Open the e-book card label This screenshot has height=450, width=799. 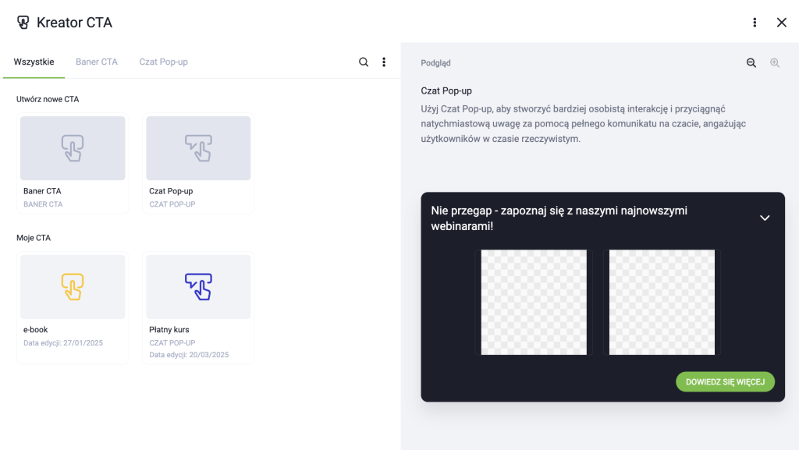tap(35, 330)
